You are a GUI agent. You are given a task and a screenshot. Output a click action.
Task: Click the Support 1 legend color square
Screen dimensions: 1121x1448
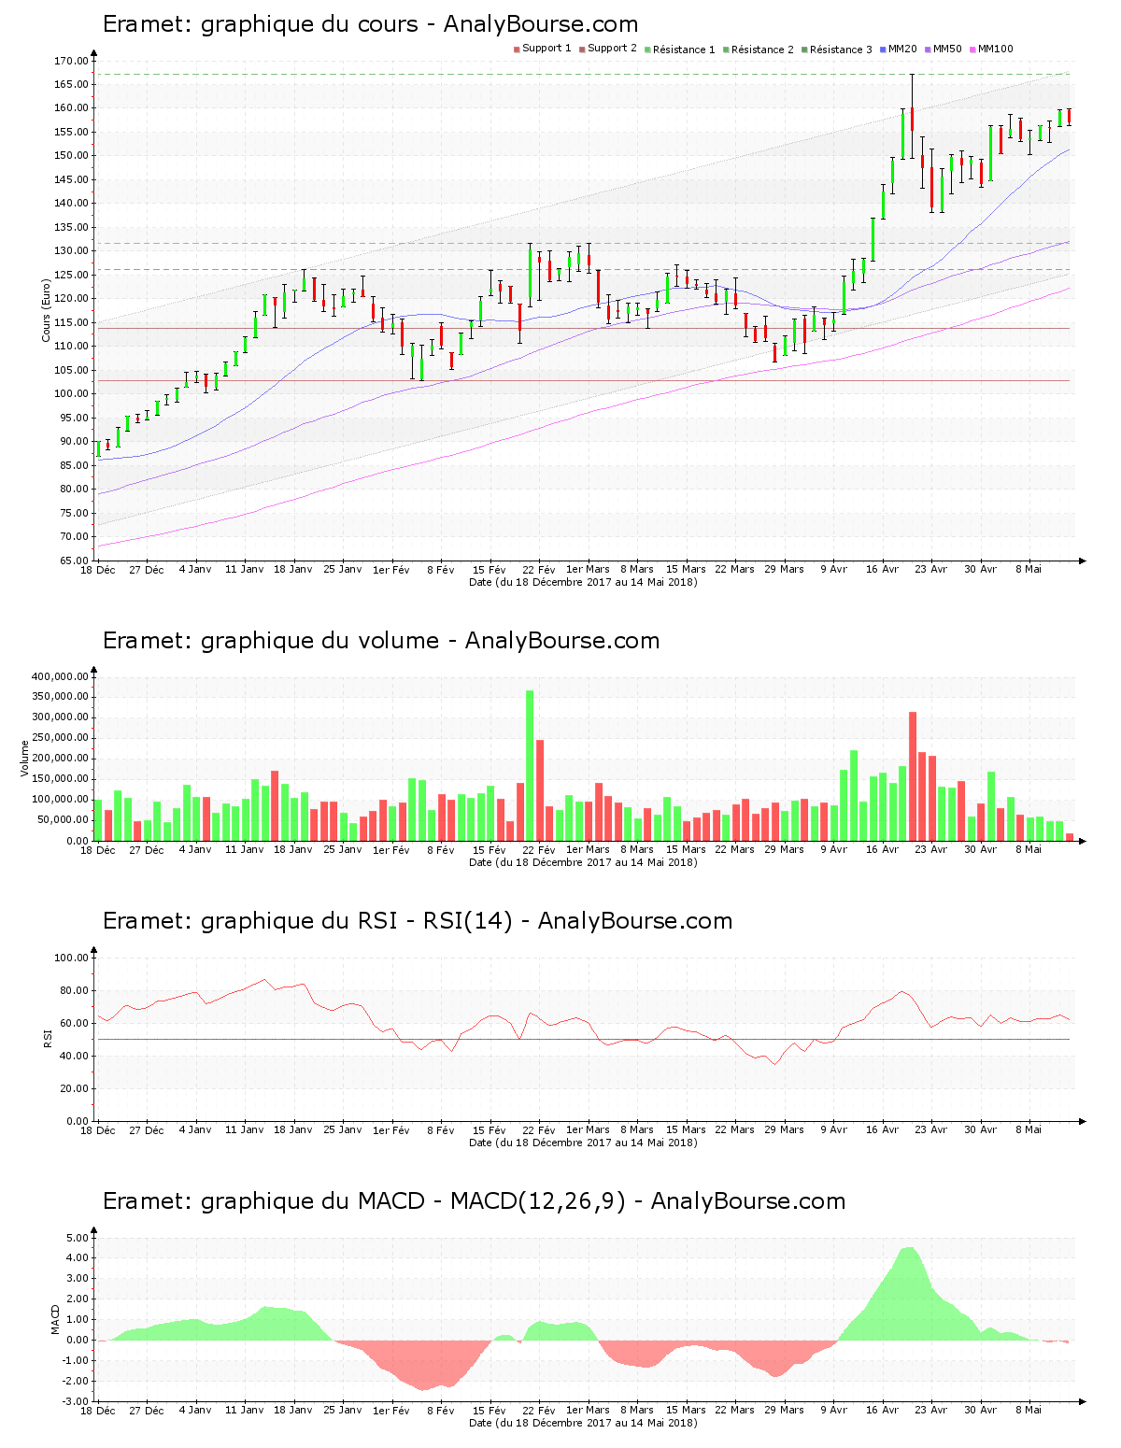pos(517,50)
